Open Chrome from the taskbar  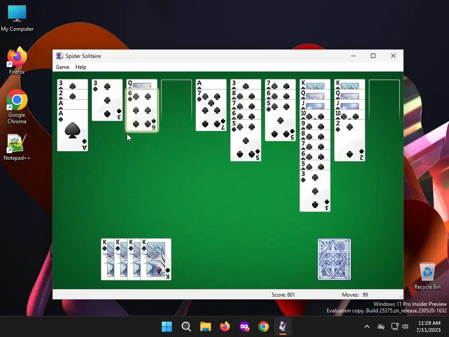pos(264,326)
